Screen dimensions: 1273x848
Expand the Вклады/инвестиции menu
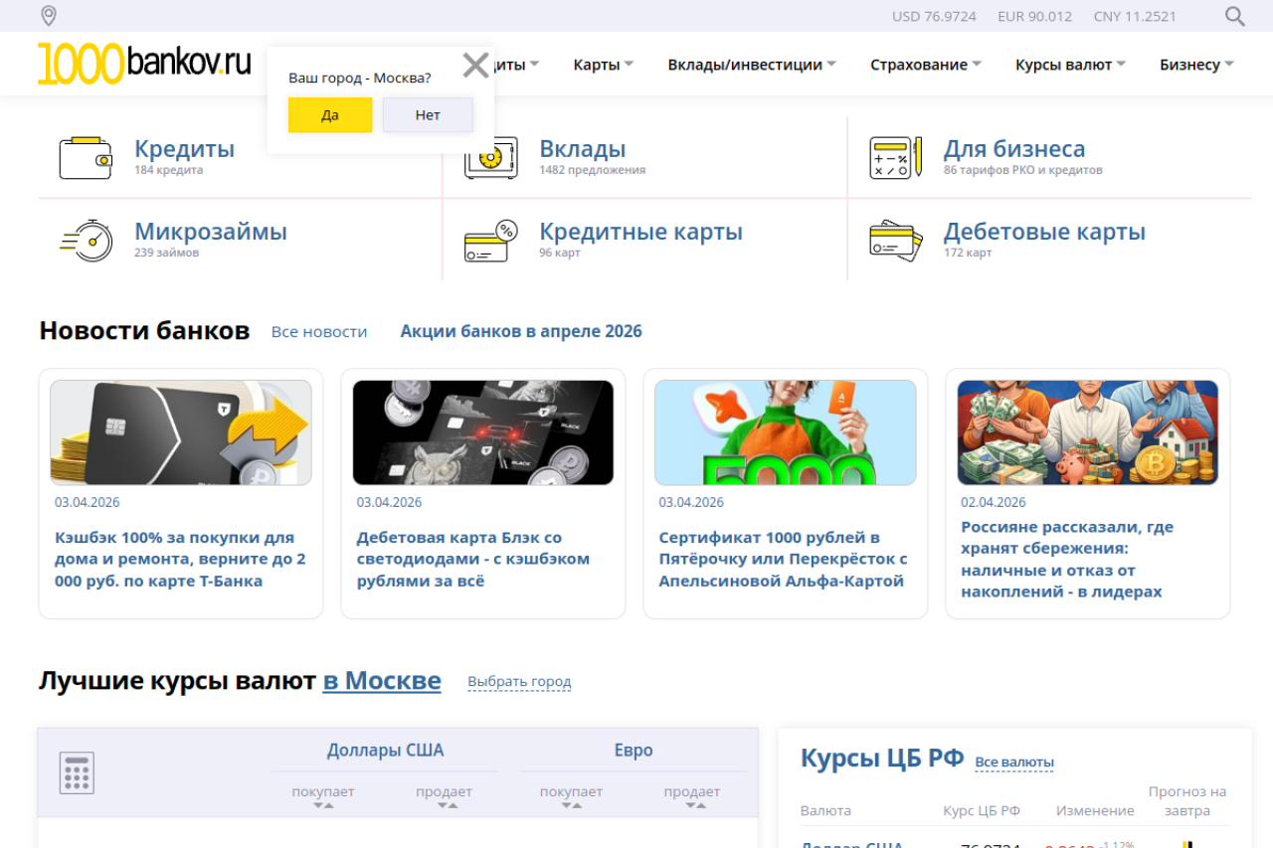[x=751, y=65]
